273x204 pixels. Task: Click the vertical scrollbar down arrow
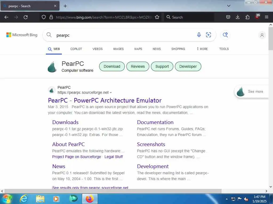271,187
